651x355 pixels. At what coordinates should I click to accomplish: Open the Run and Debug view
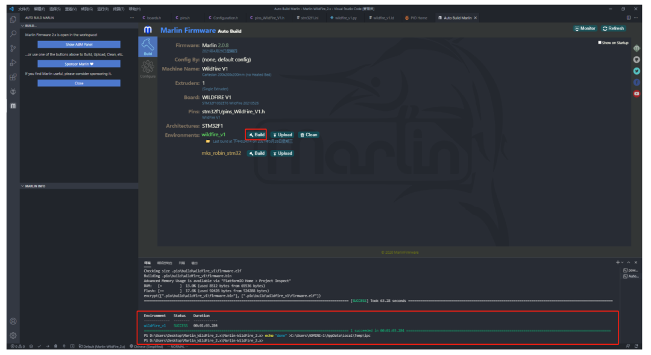click(x=13, y=63)
